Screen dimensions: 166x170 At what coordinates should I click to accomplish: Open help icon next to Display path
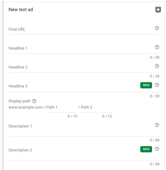pyautogui.click(x=34, y=101)
